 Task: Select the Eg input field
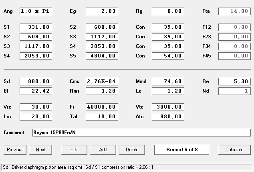tap(102, 11)
